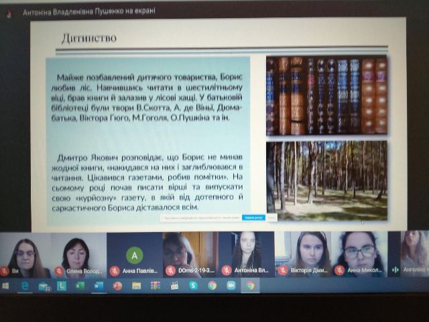
Task: Click the slide title 'Дитинство'
Action: pos(89,38)
